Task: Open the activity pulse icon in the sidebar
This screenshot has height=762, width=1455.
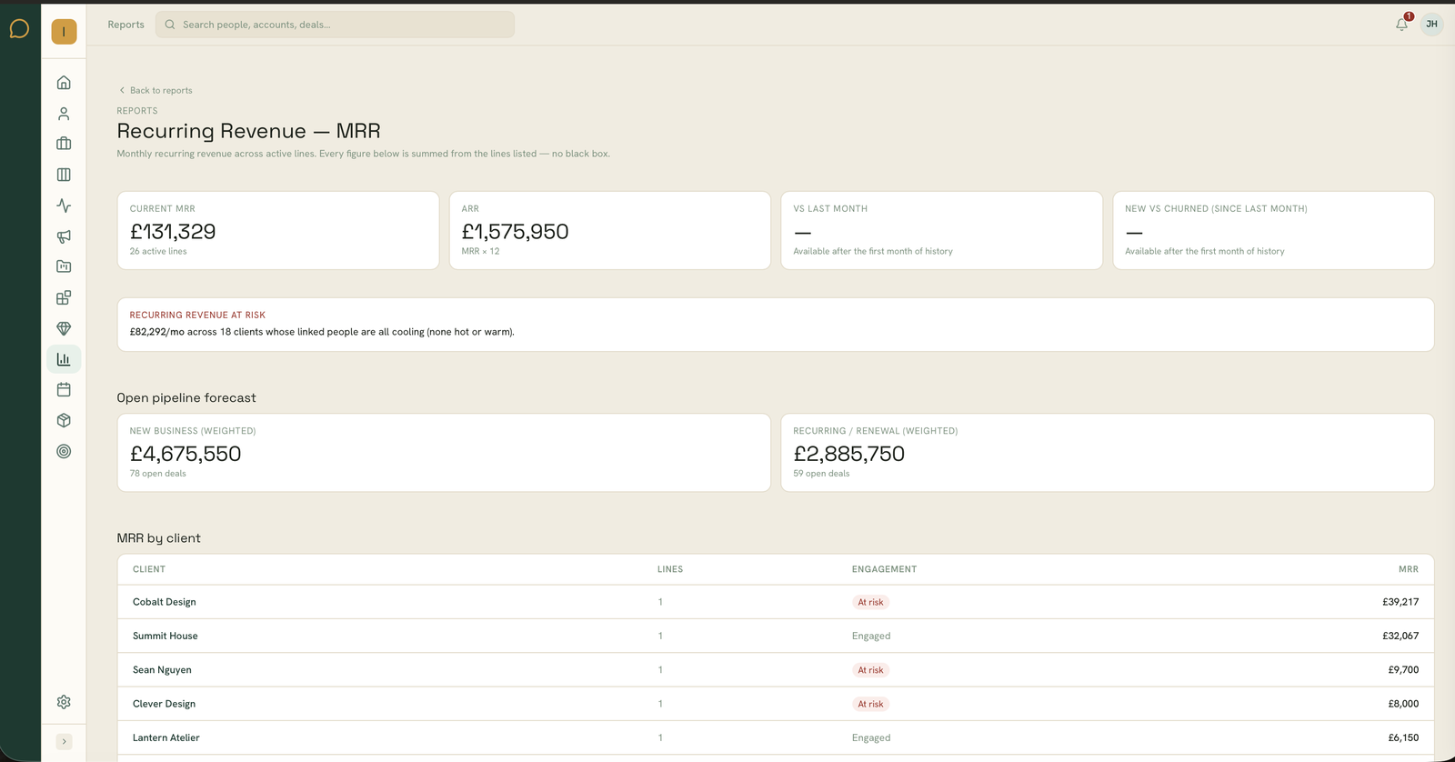Action: [x=64, y=206]
